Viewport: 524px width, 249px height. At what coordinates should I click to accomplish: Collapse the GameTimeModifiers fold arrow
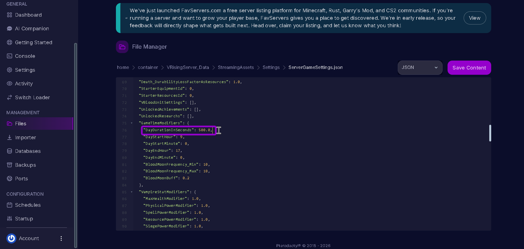tap(131, 123)
